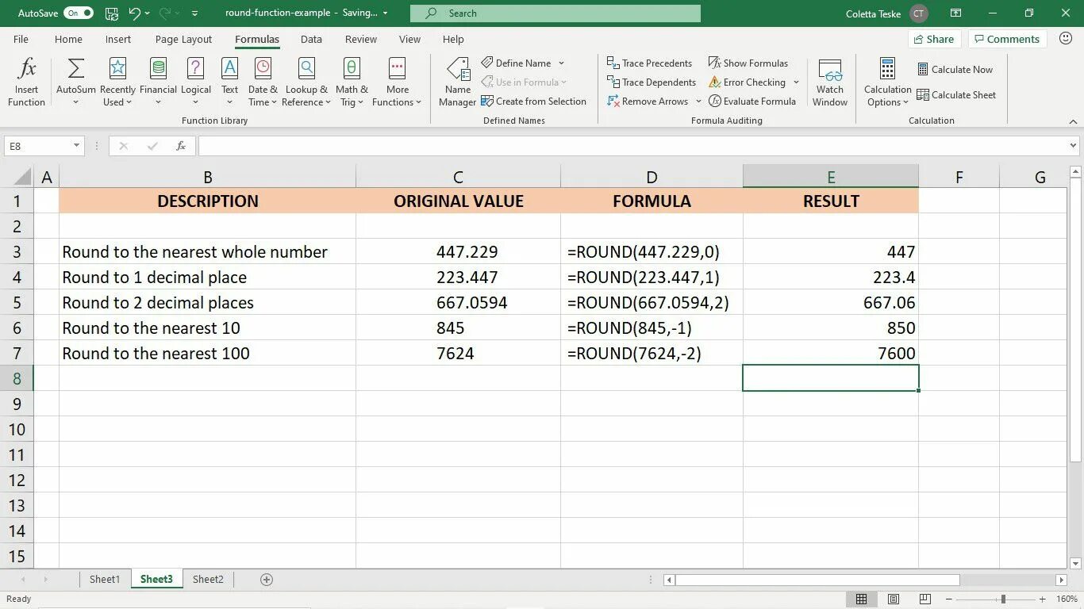Open the Recently Used functions list

point(117,82)
